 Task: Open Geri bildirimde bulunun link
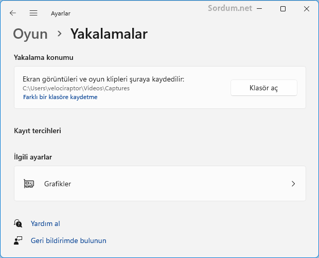click(x=68, y=240)
